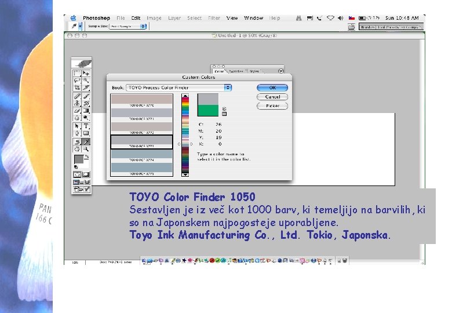Choose Full Screen mode
Image resolution: width=452 pixels, height=313 pixels.
pyautogui.click(x=87, y=182)
